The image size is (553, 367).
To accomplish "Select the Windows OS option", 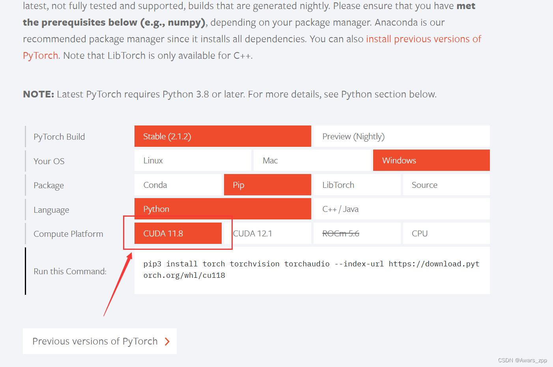I will pos(431,160).
